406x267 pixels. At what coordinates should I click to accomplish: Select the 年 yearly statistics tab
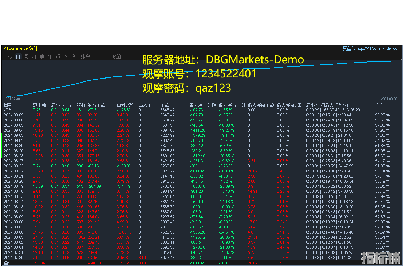tap(50, 56)
